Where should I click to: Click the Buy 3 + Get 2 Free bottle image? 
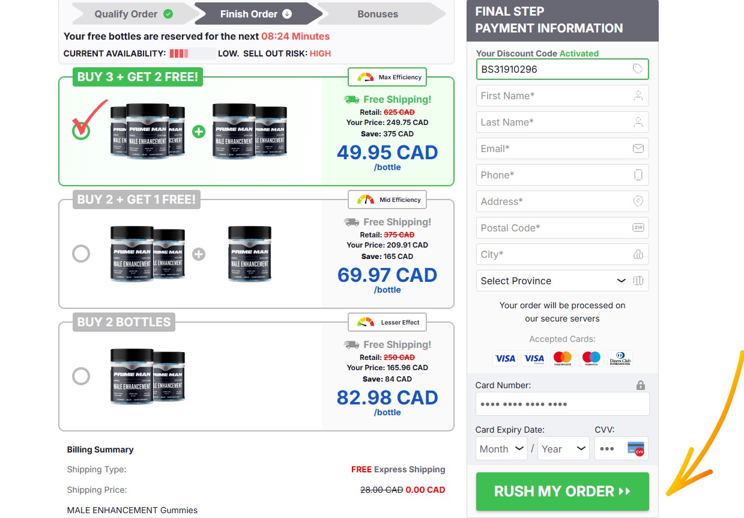point(199,132)
